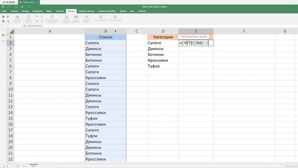The height and width of the screenshot is (168, 298).
Task: Click the Clear Filter icon
Action: (x=37, y=21)
